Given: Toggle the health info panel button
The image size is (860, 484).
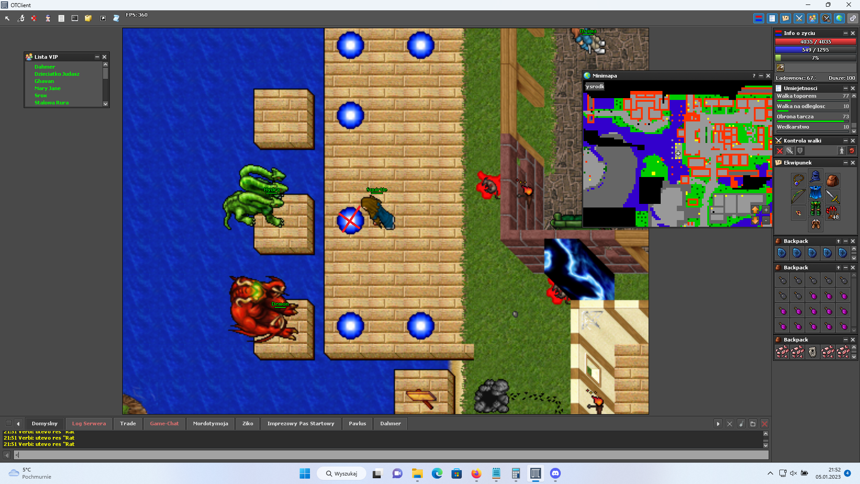Looking at the screenshot, I should (x=758, y=18).
